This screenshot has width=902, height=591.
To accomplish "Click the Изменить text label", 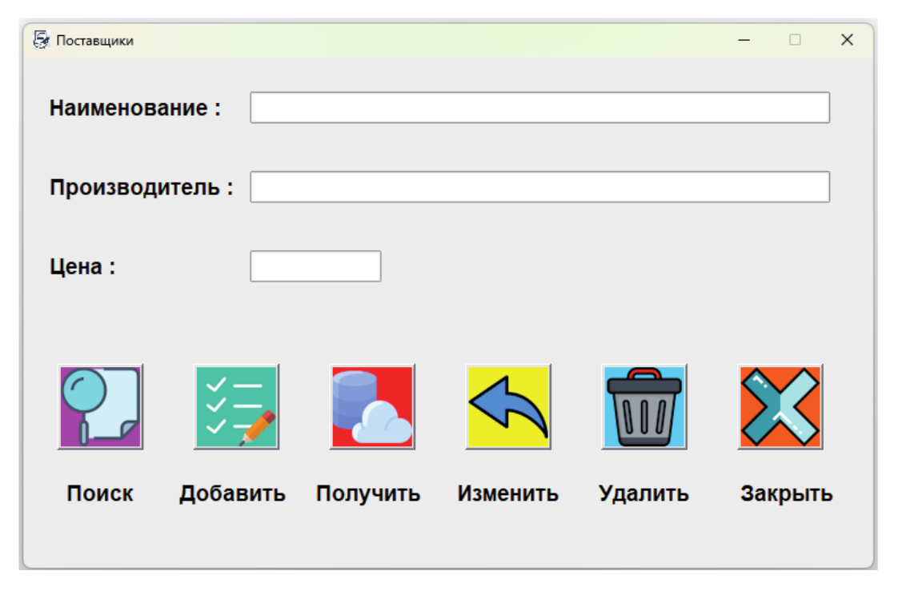I will pos(508,493).
